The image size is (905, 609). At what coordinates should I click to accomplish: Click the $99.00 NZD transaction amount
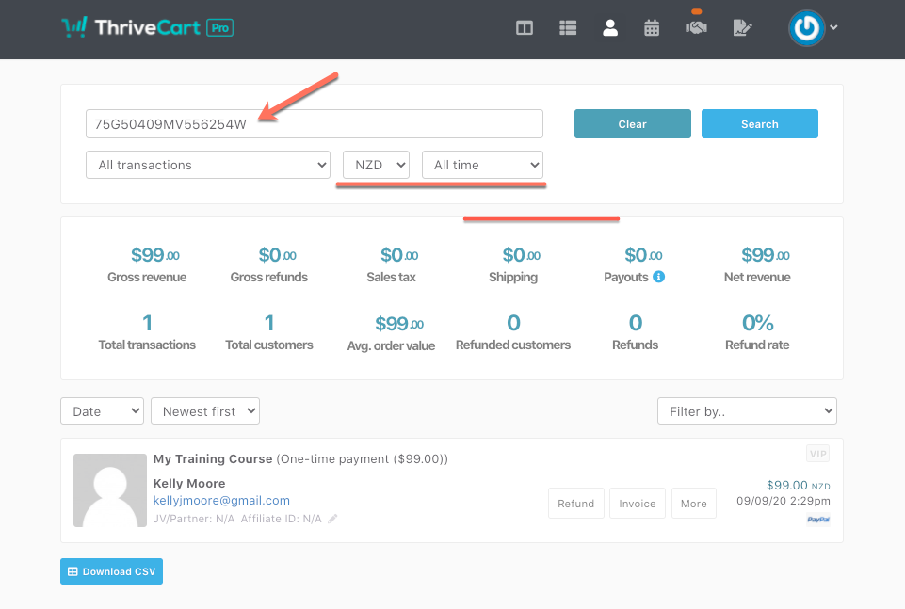(x=799, y=486)
